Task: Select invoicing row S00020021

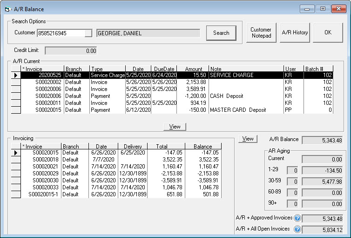Action: [116, 167]
